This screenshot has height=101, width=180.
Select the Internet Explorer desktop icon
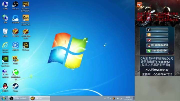pyautogui.click(x=5, y=47)
